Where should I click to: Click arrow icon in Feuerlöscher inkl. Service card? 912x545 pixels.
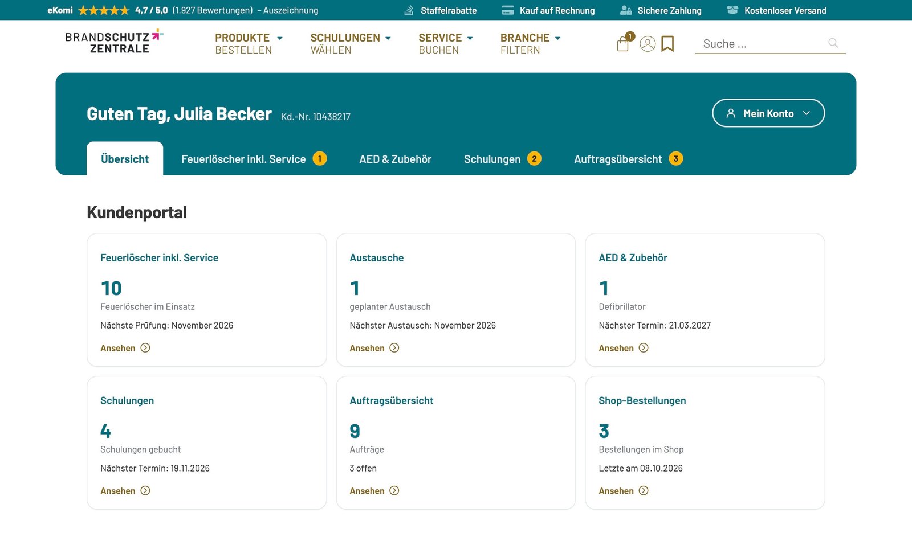[145, 347]
